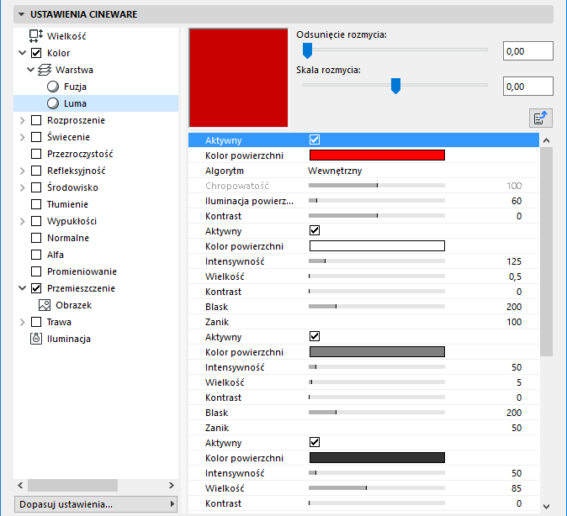
Task: Enable the Normalne checkbox
Action: click(36, 238)
